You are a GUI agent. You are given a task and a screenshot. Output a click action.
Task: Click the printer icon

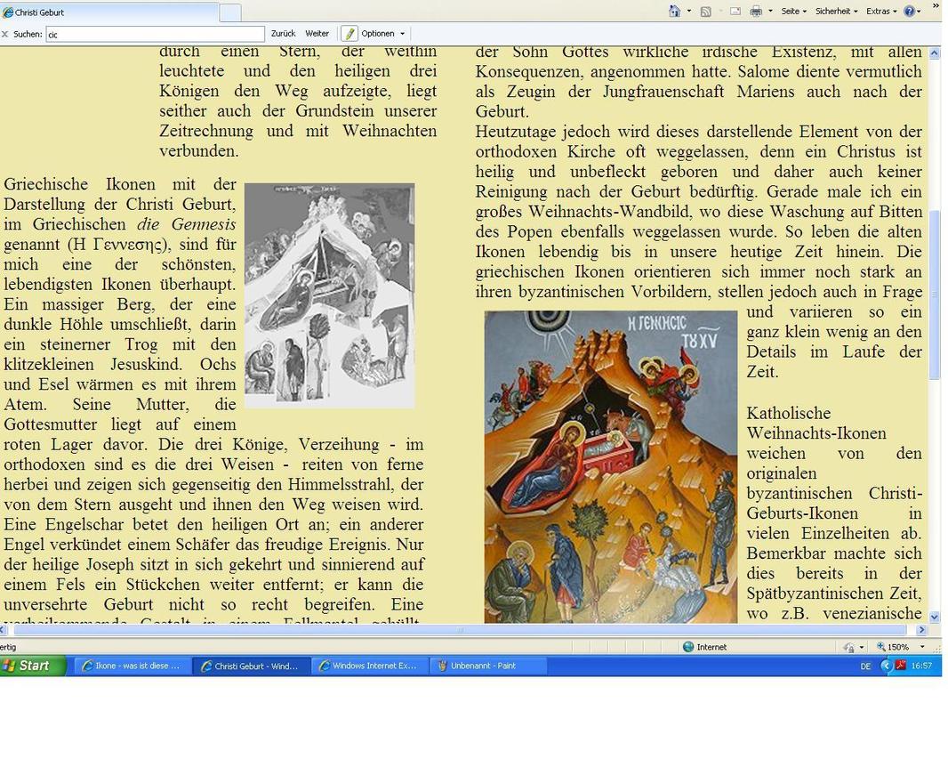[x=755, y=12]
